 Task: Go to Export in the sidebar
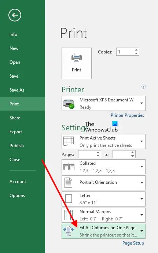click(x=16, y=132)
